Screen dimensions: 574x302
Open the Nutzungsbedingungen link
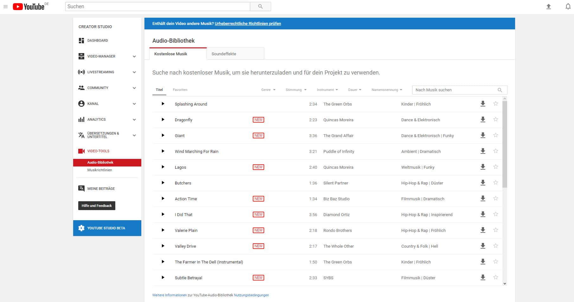click(251, 295)
